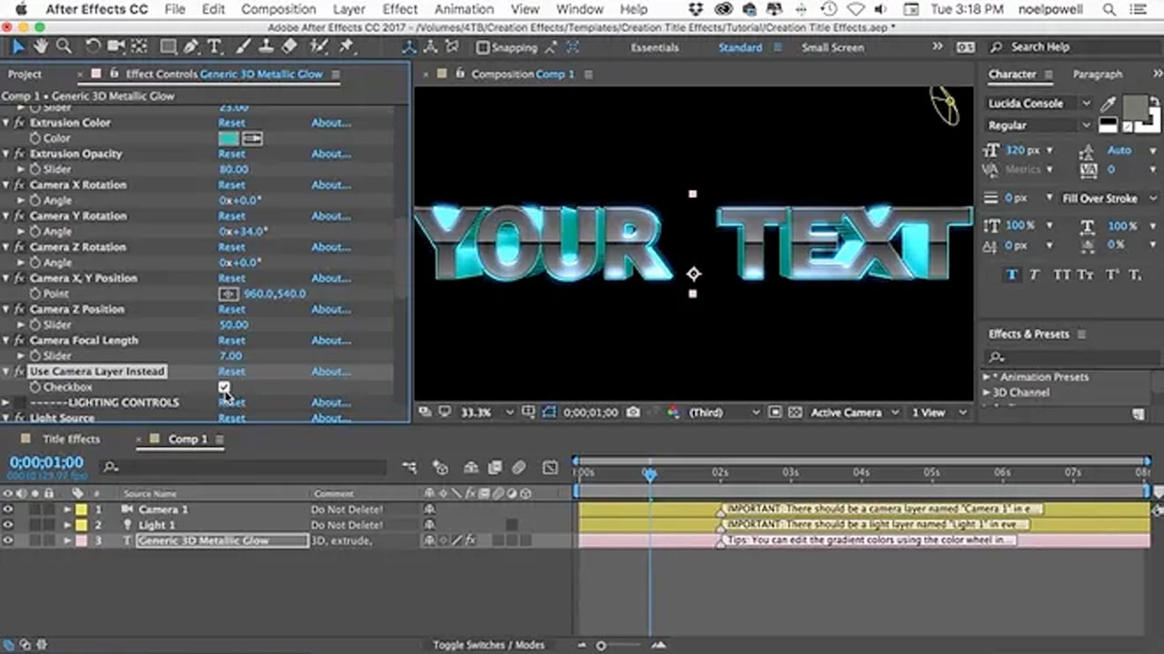Screen dimensions: 1164x654
Task: Select the Clone Stamp tool
Action: [x=267, y=47]
